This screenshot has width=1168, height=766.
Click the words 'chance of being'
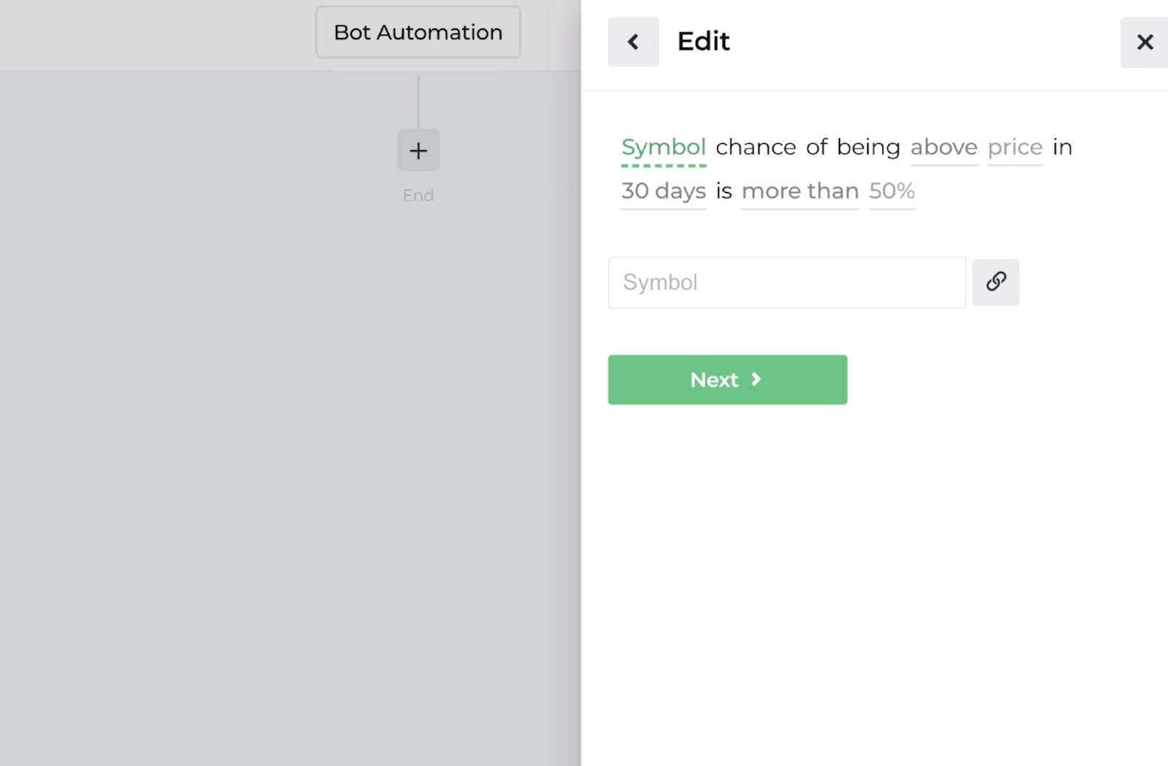click(x=808, y=147)
